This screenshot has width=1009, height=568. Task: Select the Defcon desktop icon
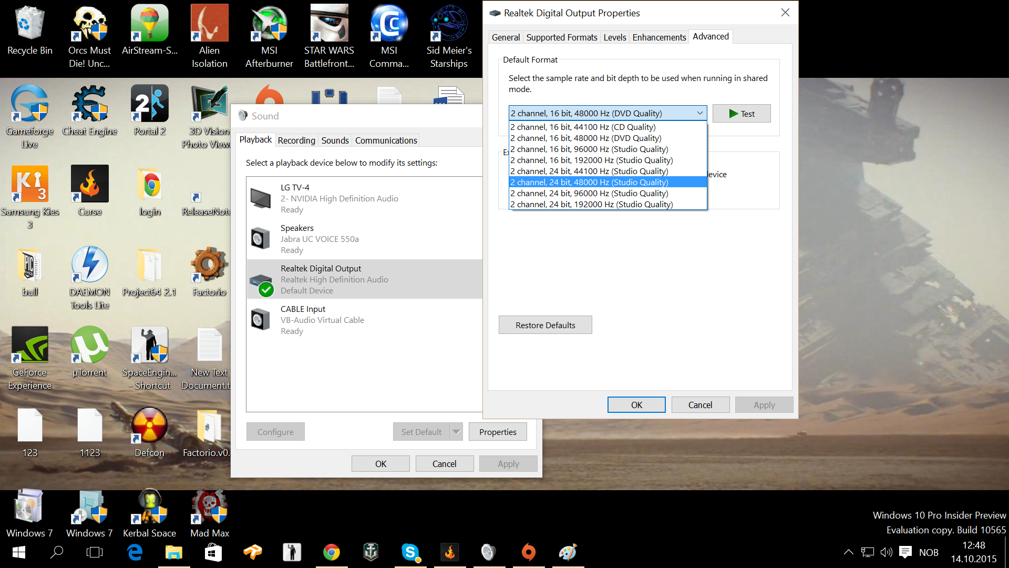coord(150,432)
